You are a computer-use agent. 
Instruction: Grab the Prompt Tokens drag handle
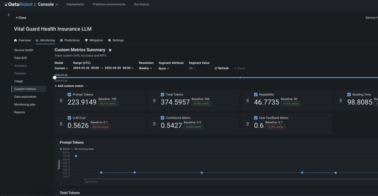click(61, 101)
